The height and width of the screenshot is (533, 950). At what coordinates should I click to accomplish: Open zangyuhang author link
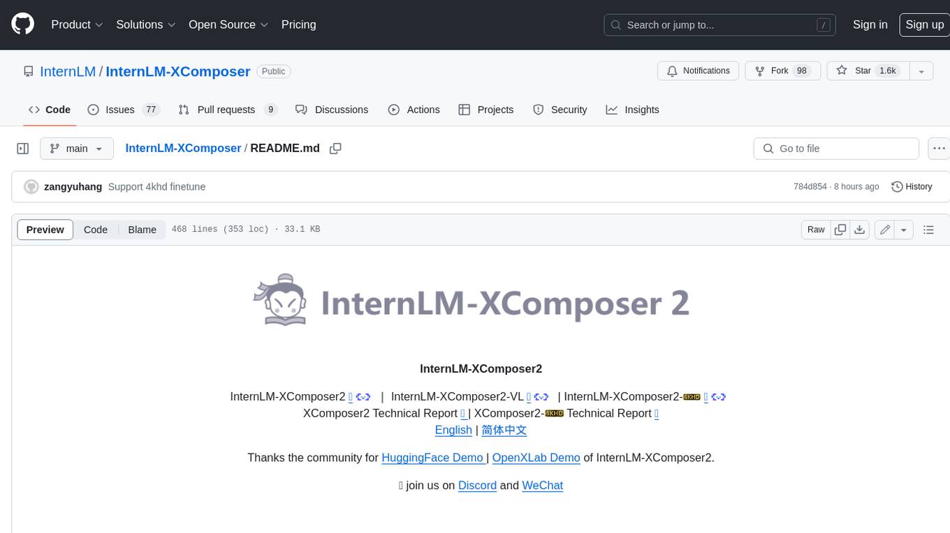[73, 187]
